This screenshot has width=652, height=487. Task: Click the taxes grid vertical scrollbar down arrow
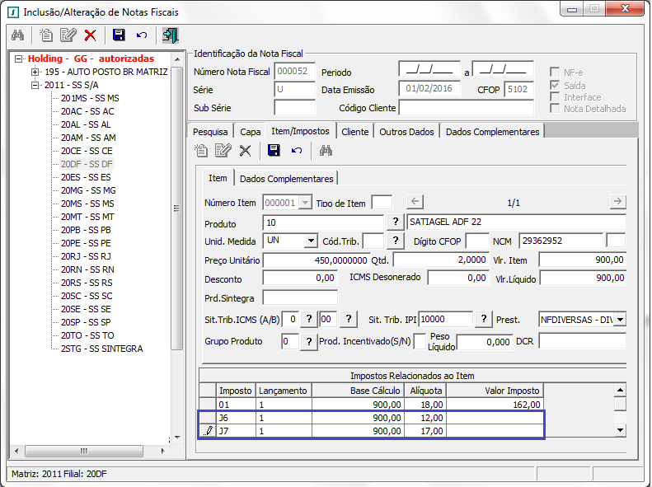click(620, 430)
